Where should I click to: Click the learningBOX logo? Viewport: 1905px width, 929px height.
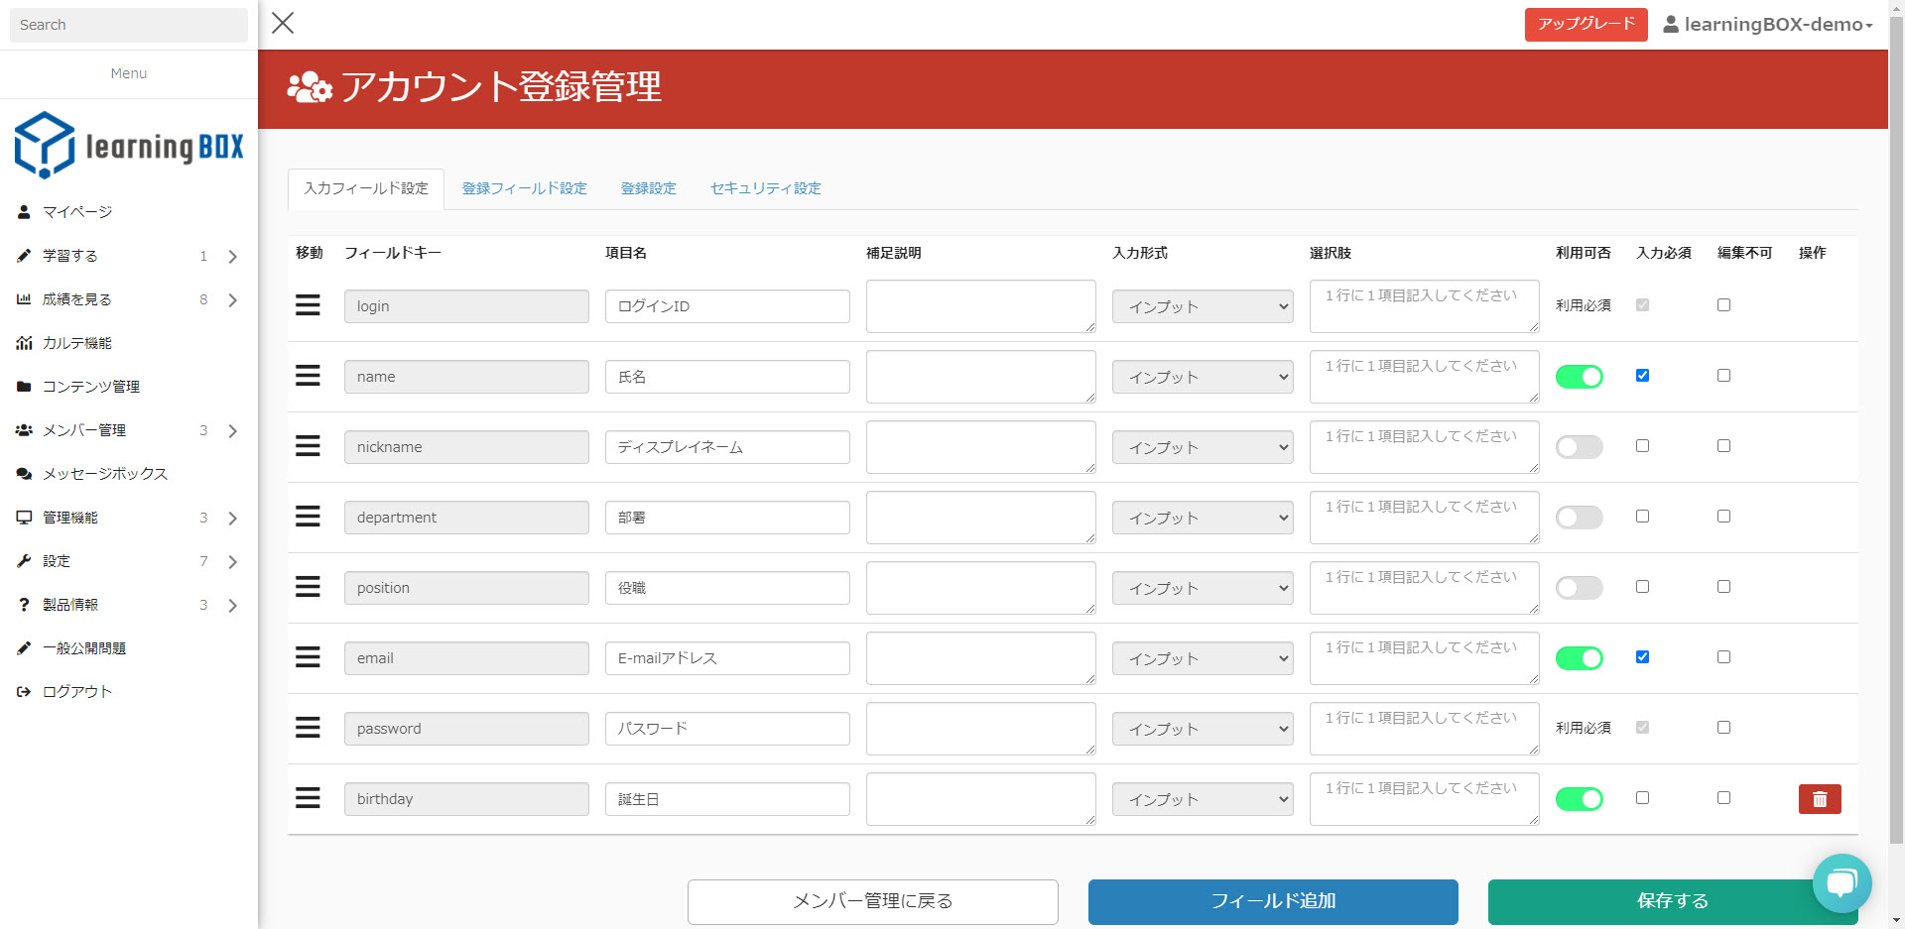(x=129, y=146)
